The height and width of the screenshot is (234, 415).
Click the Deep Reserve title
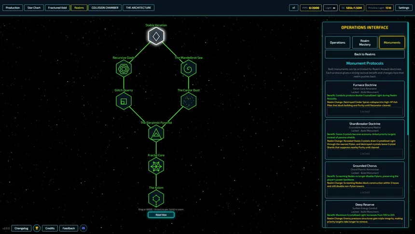pos(365,205)
